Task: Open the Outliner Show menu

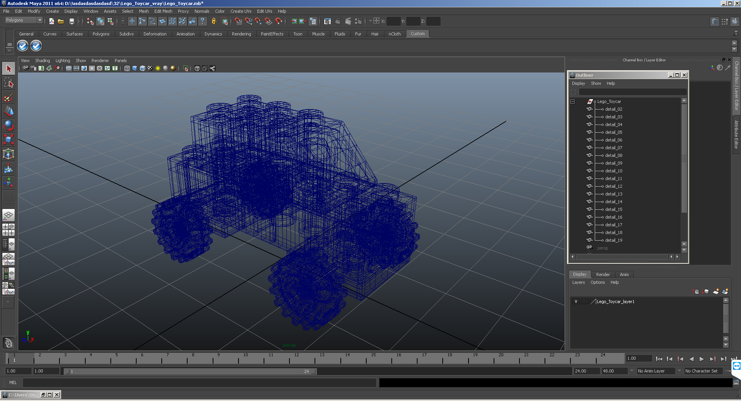Action: tap(596, 83)
